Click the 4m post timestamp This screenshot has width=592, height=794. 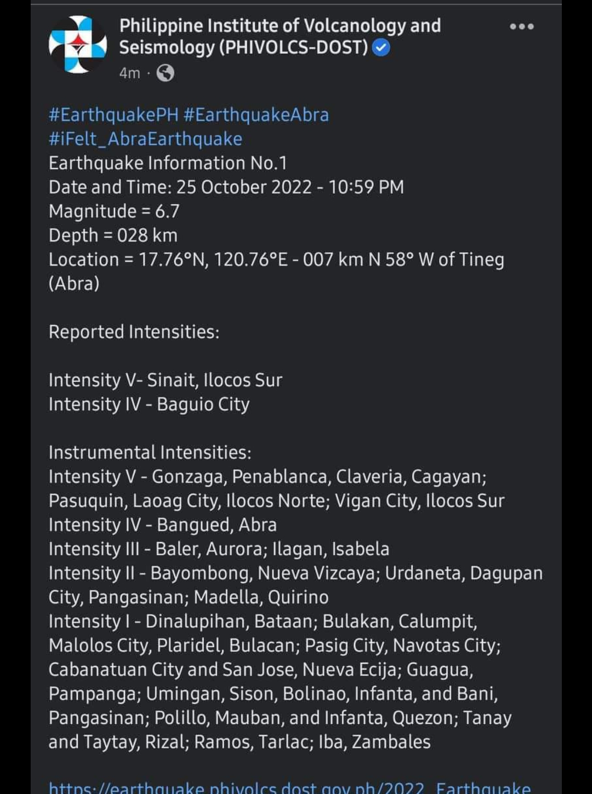[x=130, y=73]
